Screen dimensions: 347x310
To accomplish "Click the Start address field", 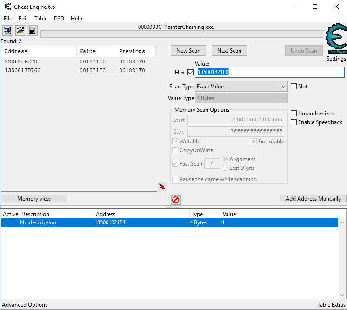I will [236, 120].
